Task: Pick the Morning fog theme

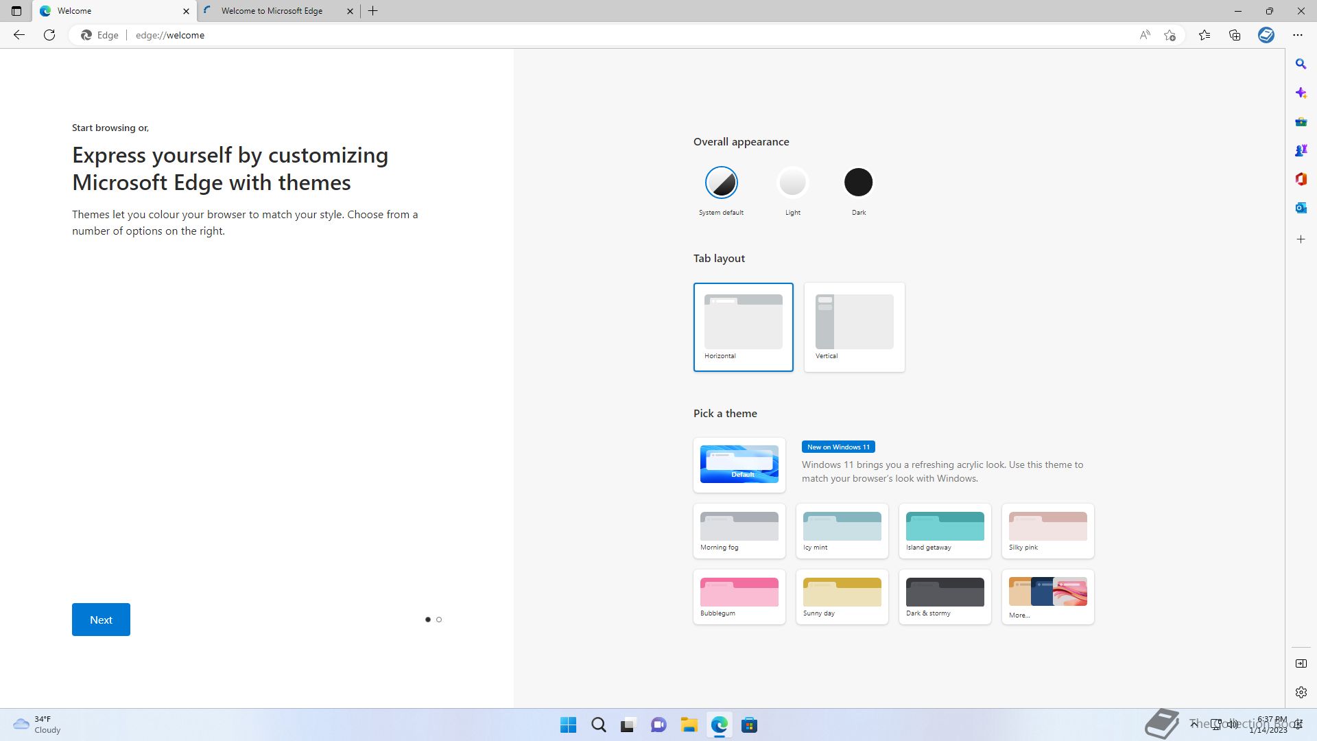Action: (x=739, y=531)
